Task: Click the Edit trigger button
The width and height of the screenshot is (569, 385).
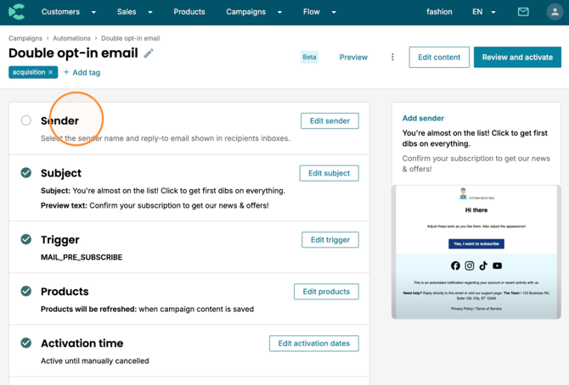Action: [330, 240]
